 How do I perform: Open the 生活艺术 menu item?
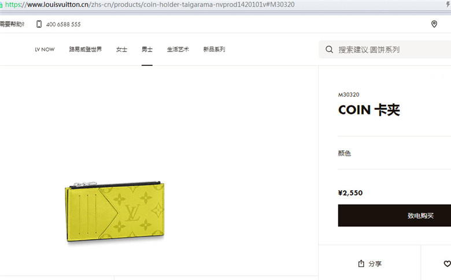pos(178,50)
